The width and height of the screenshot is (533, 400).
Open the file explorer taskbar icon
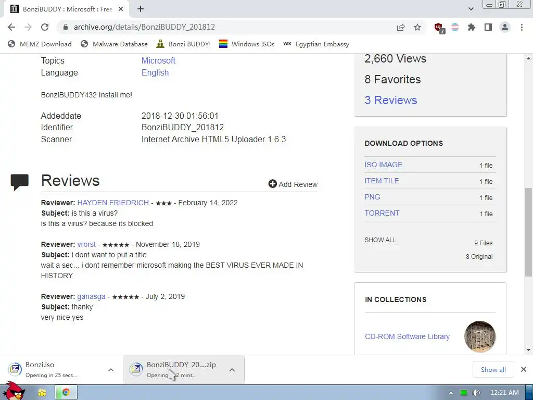tap(42, 393)
